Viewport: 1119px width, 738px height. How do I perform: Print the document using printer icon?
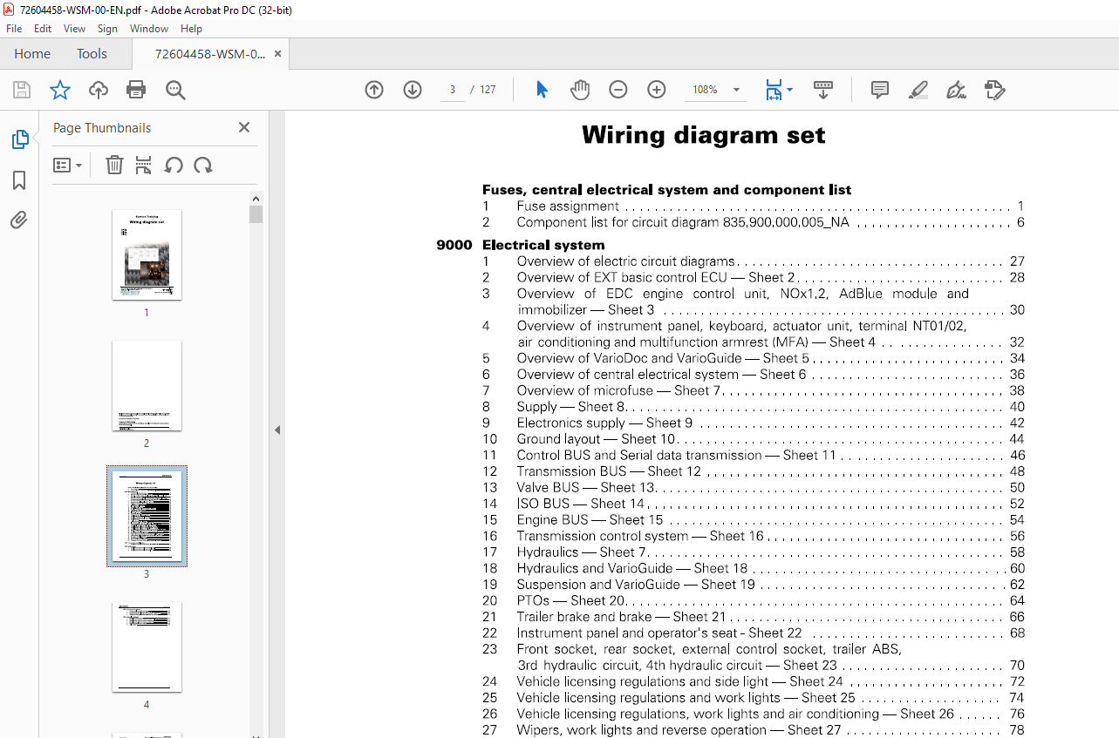[136, 90]
